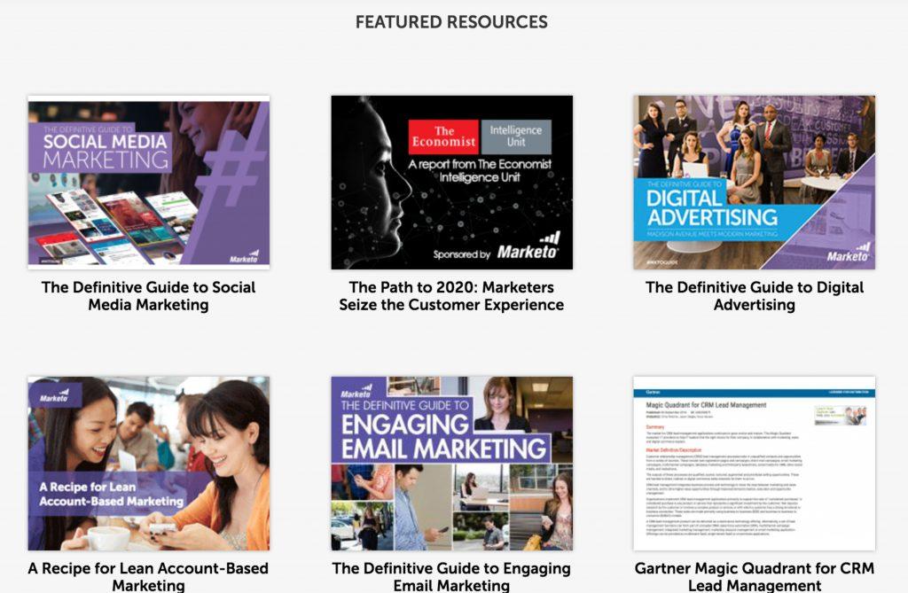This screenshot has width=908, height=593.
Task: Click 'The Definitive Guide to Engaging Email Marketing' title
Action: (451, 577)
